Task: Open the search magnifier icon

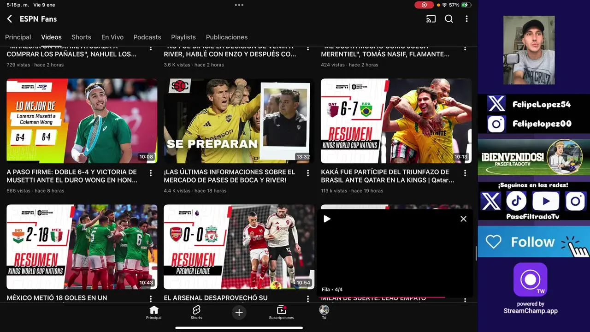Action: pyautogui.click(x=449, y=19)
